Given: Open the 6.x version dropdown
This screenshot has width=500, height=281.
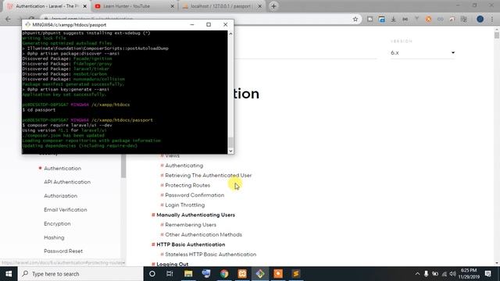Looking at the screenshot, I should click(423, 52).
